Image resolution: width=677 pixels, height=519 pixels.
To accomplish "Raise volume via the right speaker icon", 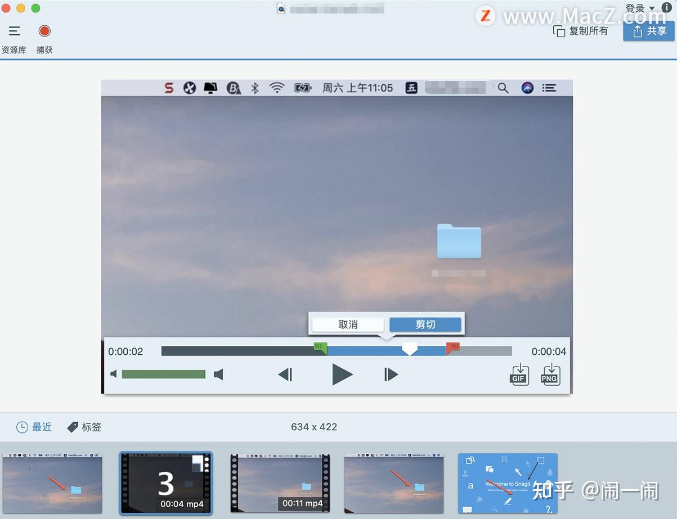I will [219, 374].
